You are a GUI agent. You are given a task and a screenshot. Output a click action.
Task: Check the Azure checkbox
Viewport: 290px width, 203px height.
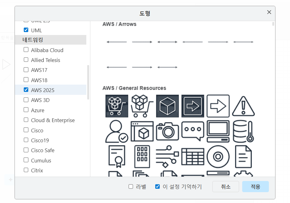(x=26, y=110)
